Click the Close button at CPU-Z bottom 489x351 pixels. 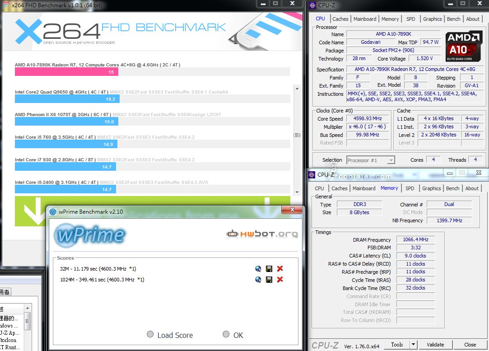470,345
